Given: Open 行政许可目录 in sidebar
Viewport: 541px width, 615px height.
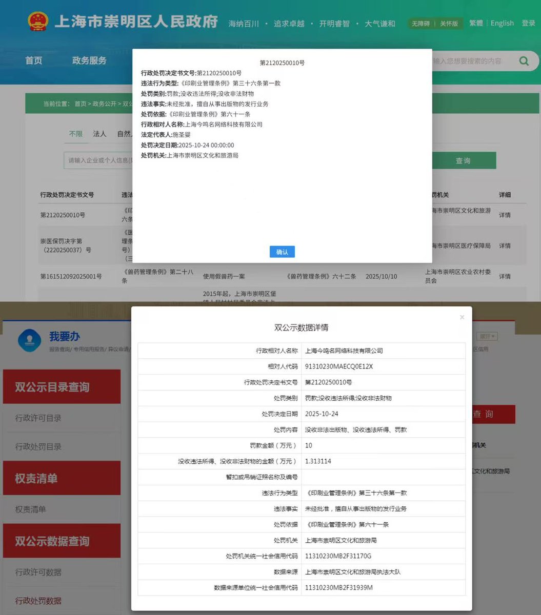Looking at the screenshot, I should [x=38, y=418].
